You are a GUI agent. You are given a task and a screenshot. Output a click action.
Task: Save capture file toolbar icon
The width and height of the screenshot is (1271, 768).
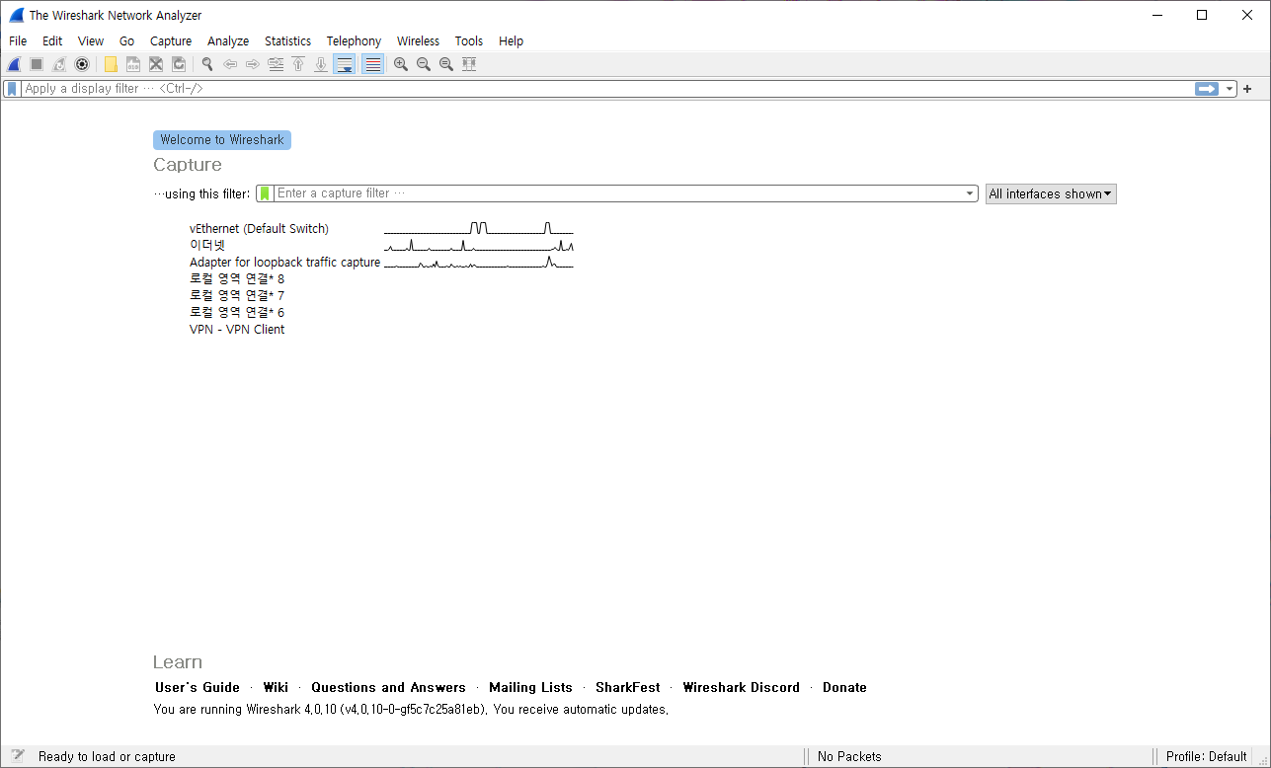pos(133,64)
